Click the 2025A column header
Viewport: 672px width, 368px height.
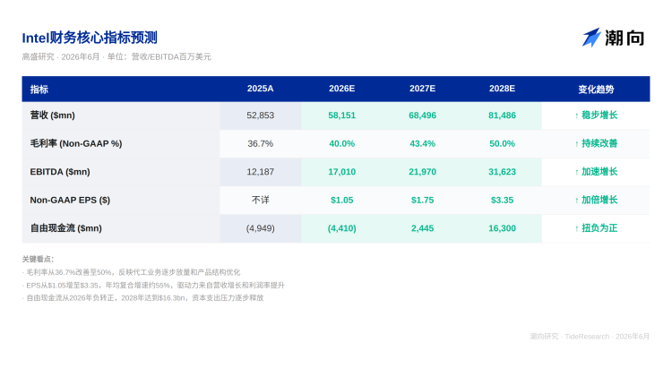[x=260, y=89]
